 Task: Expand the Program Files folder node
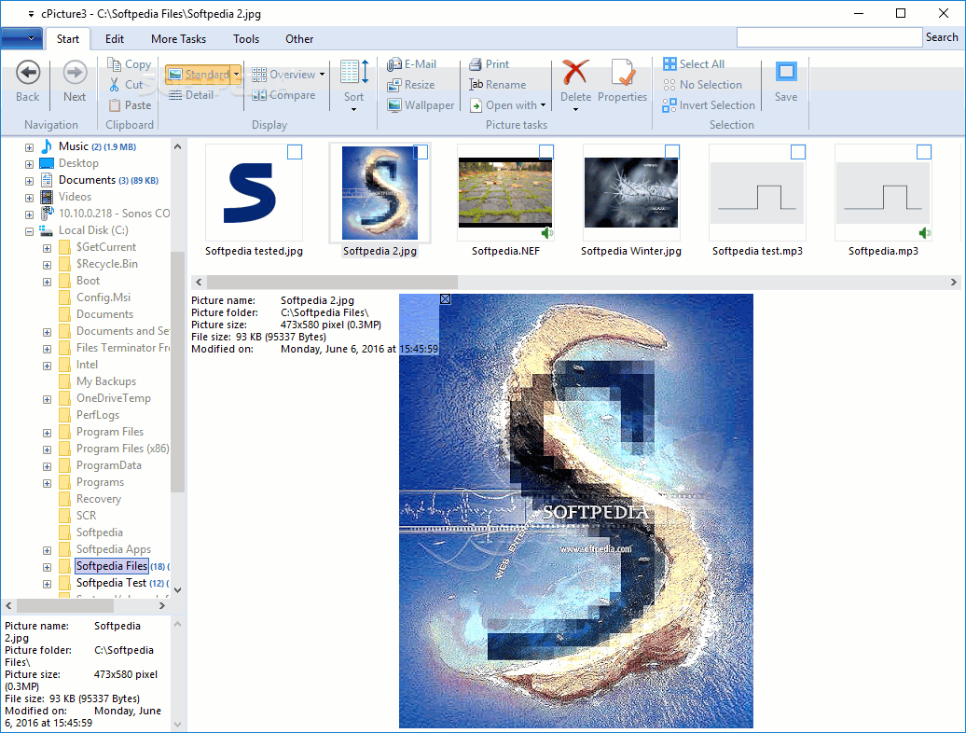coord(47,433)
